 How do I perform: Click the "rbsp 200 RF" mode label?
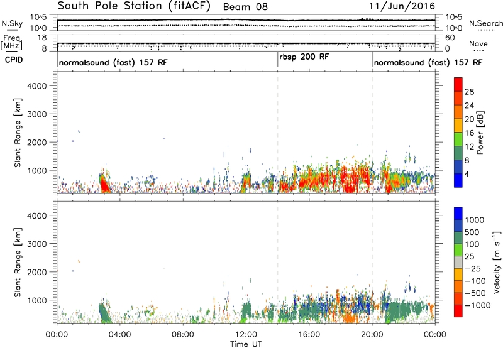[304, 57]
